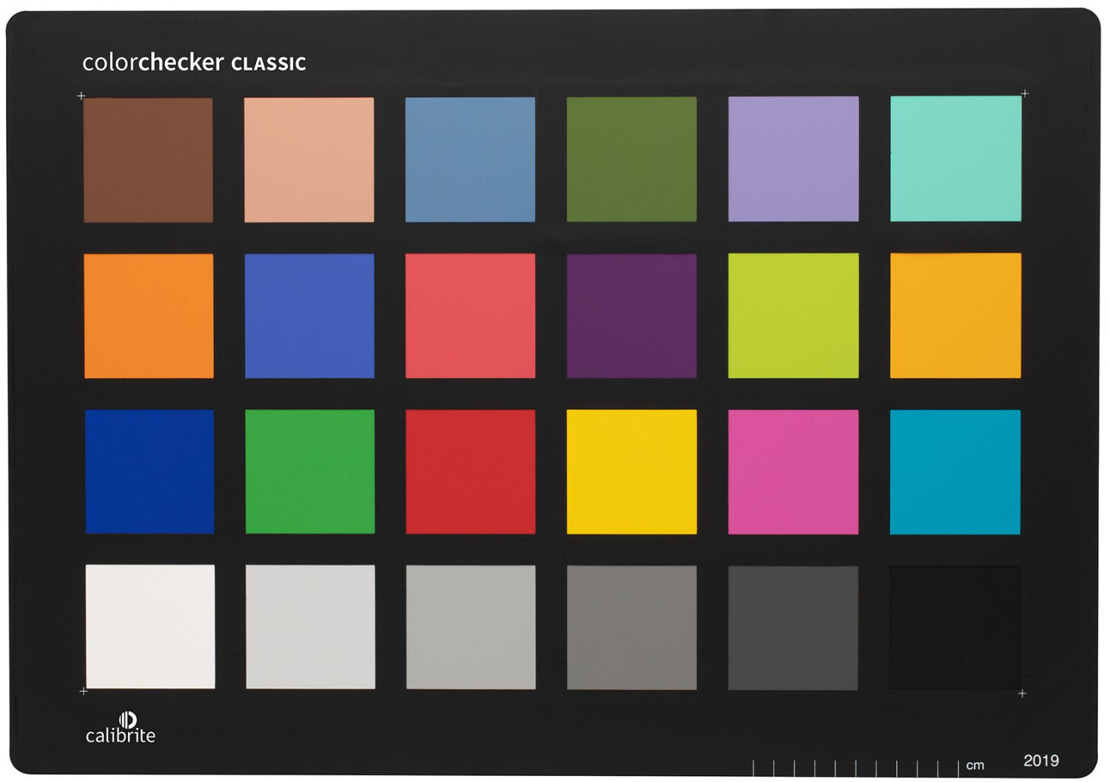Click the dark purple swatch
Image resolution: width=1110 pixels, height=782 pixels.
[631, 316]
